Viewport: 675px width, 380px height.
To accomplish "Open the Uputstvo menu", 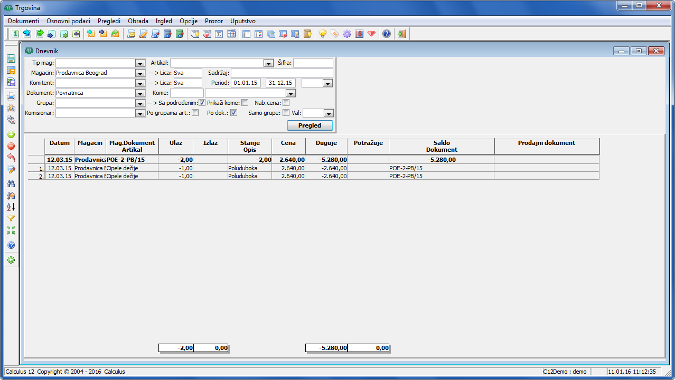I will pyautogui.click(x=243, y=21).
